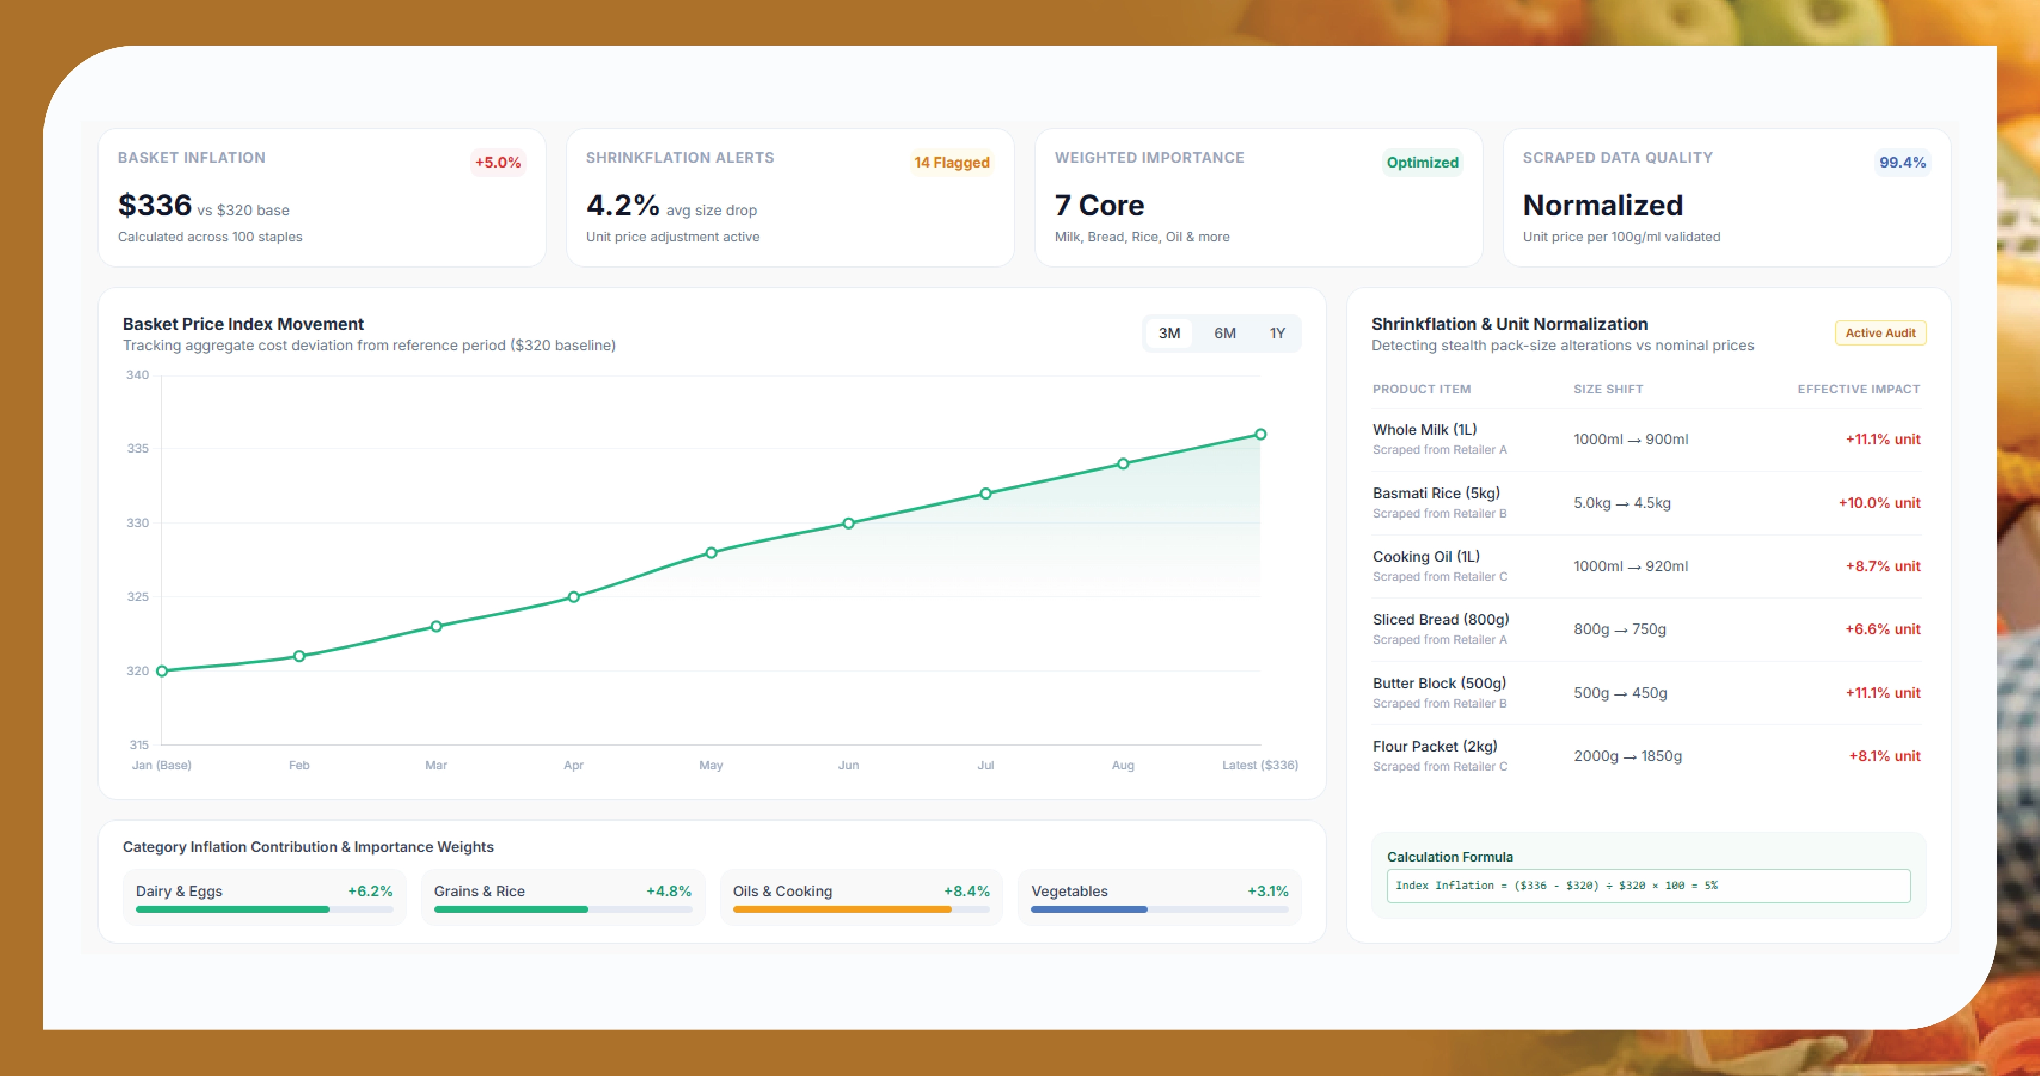Click the 99.4% data quality badge
Image resolution: width=2040 pixels, height=1076 pixels.
coord(1902,162)
